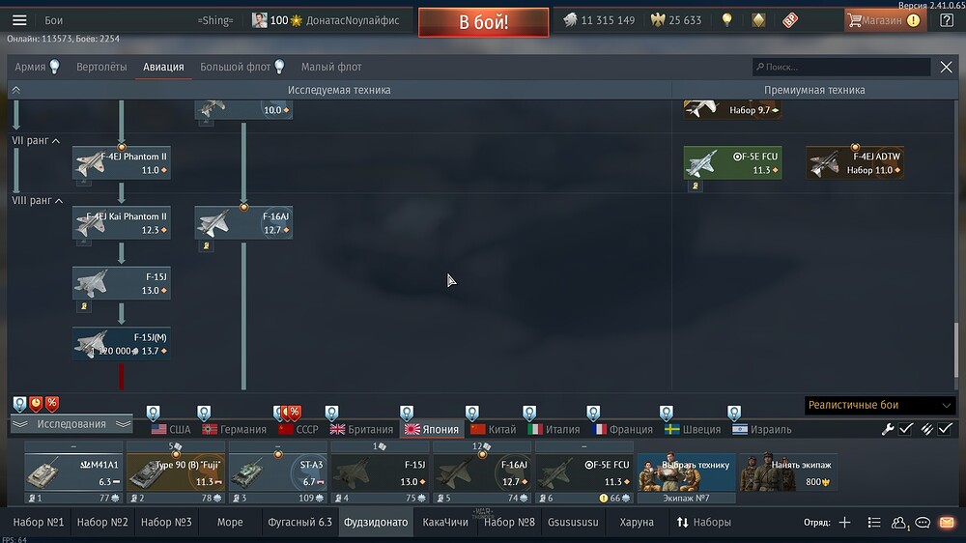Collapse the VII ранг section

pyautogui.click(x=36, y=140)
